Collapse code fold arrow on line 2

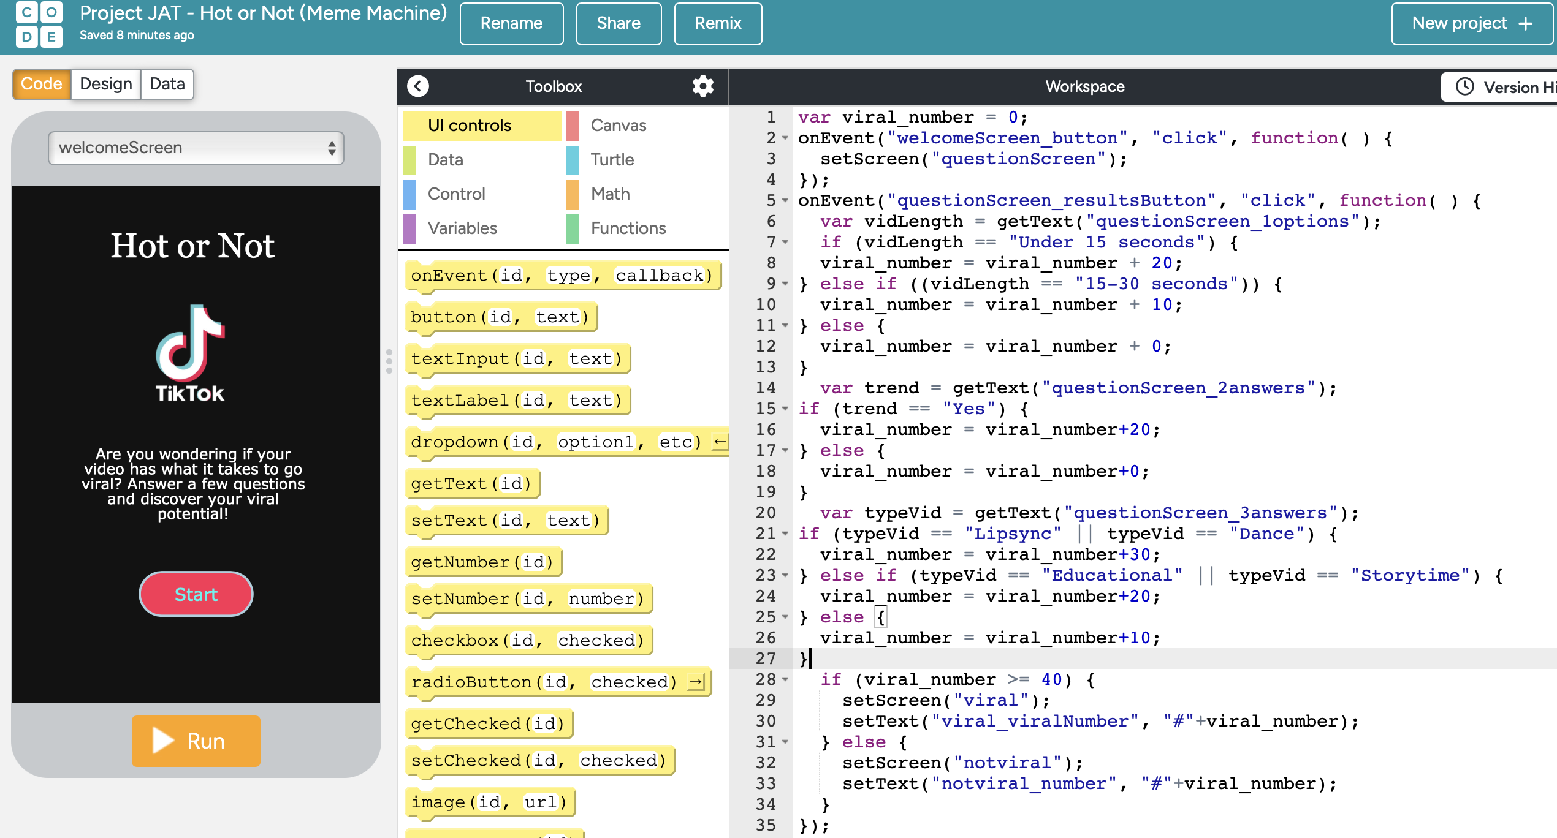point(785,138)
